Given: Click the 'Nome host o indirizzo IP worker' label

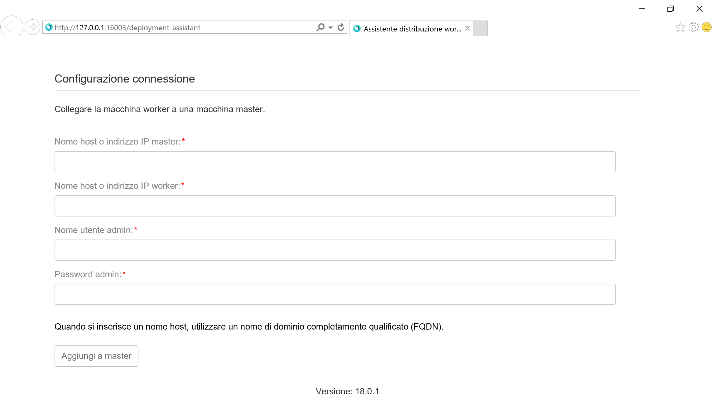Looking at the screenshot, I should tap(118, 186).
